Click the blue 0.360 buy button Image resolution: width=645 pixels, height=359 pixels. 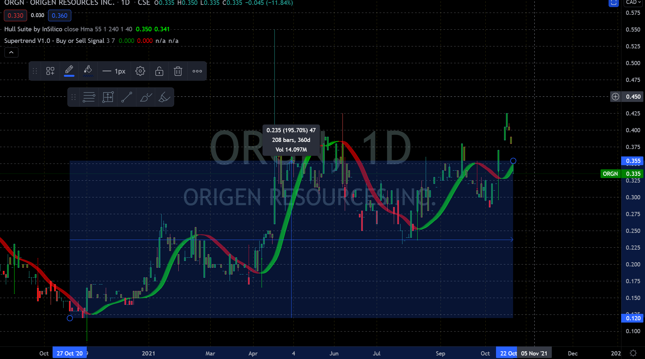point(59,15)
